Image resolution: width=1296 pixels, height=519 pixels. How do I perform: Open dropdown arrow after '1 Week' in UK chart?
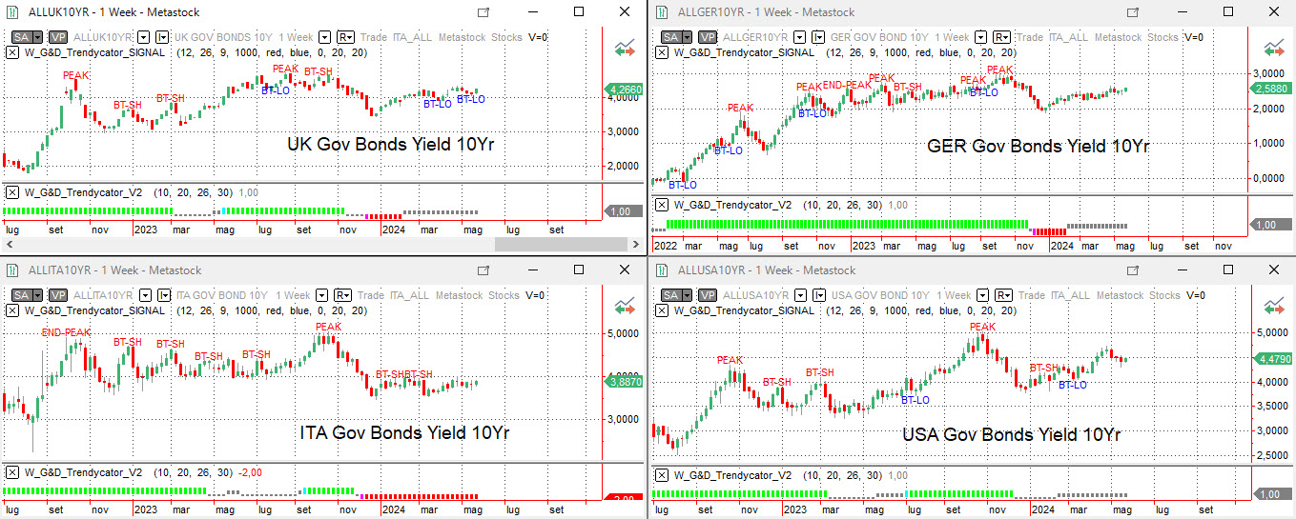pos(323,37)
